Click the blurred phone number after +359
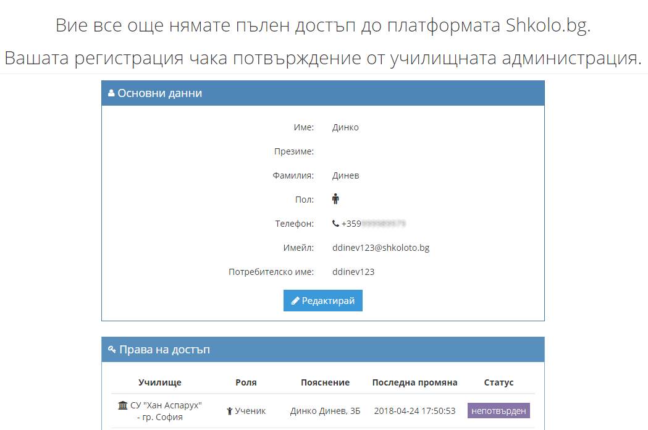Viewport: 648px width, 430px height. pos(384,224)
